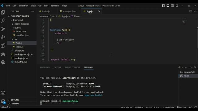Open the Terminal menu
This screenshot has width=198, height=111.
(55, 6)
